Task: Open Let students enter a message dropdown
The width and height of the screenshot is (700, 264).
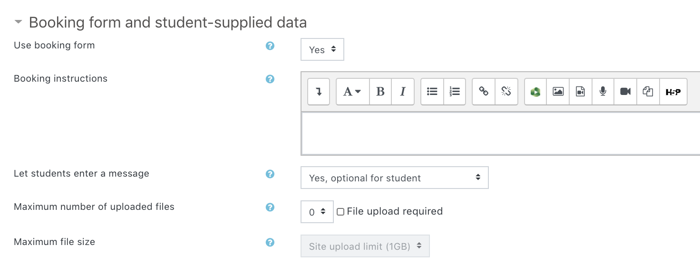Action: [394, 178]
